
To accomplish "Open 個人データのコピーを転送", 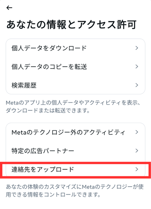I will [x=75, y=67].
